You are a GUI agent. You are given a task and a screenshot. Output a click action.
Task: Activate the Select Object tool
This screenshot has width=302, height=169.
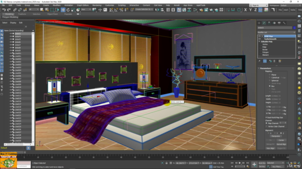click(42, 9)
